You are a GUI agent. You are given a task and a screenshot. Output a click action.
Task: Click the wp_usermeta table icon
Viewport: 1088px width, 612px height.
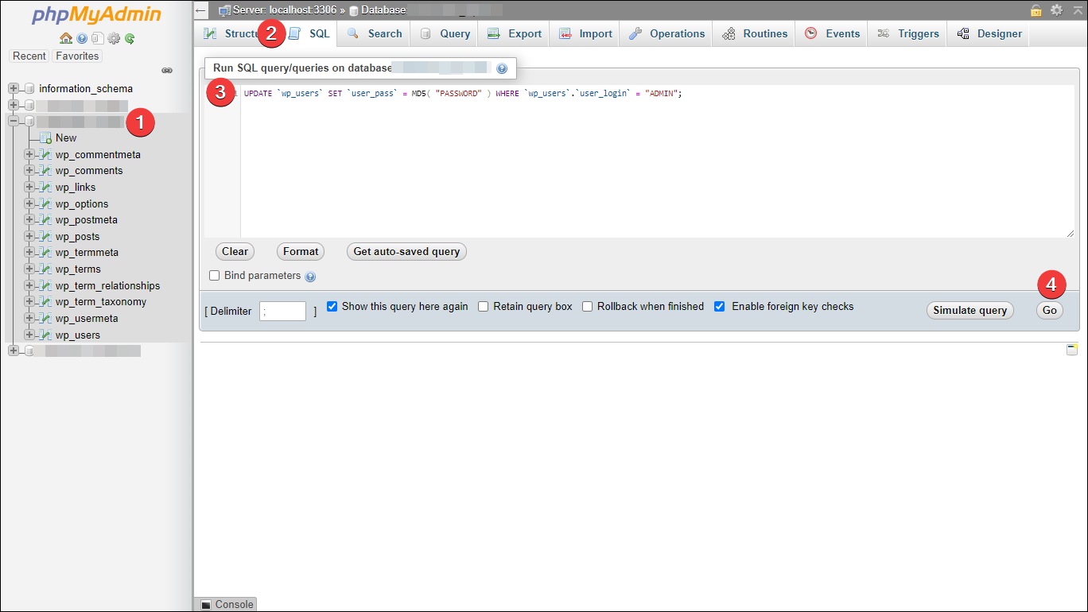click(x=45, y=318)
